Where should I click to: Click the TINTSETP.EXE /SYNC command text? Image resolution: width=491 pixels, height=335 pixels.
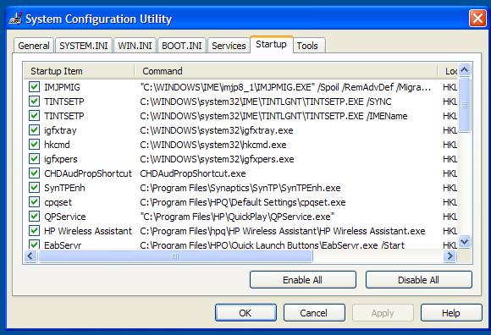click(266, 102)
